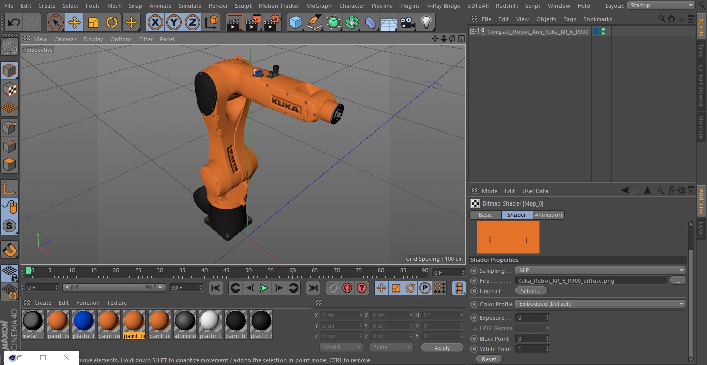707x365 pixels.
Task: Click the Layerset Select button
Action: click(x=531, y=291)
